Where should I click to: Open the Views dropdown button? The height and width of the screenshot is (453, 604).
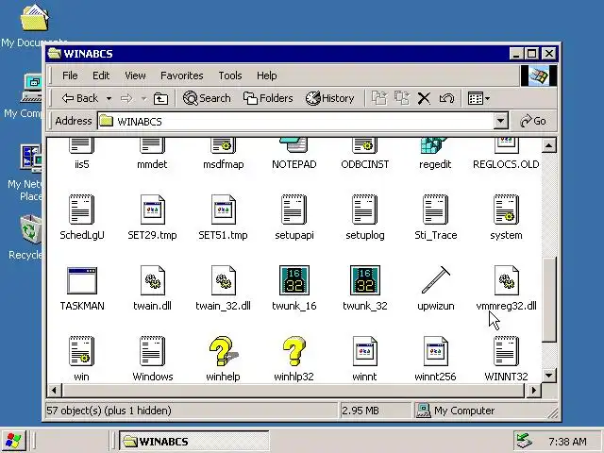[x=478, y=98]
